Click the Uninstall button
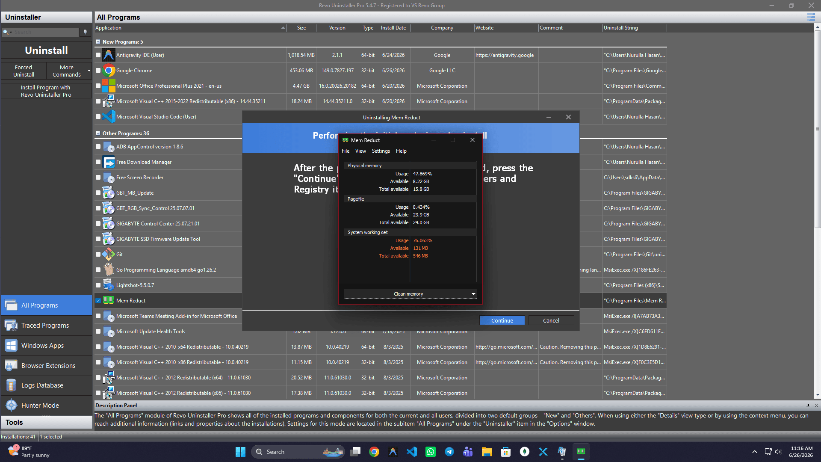The height and width of the screenshot is (462, 821). [46, 50]
